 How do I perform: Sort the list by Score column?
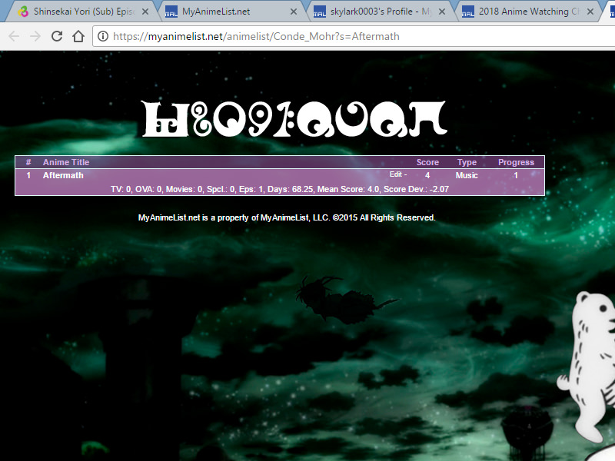tap(427, 162)
